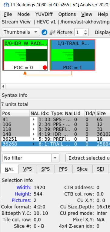The width and height of the screenshot is (110, 232).
Task: Select the row at position 148
Action: point(55,134)
